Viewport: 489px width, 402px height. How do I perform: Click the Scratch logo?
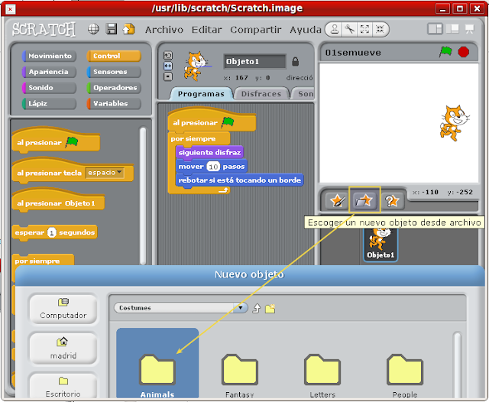44,30
